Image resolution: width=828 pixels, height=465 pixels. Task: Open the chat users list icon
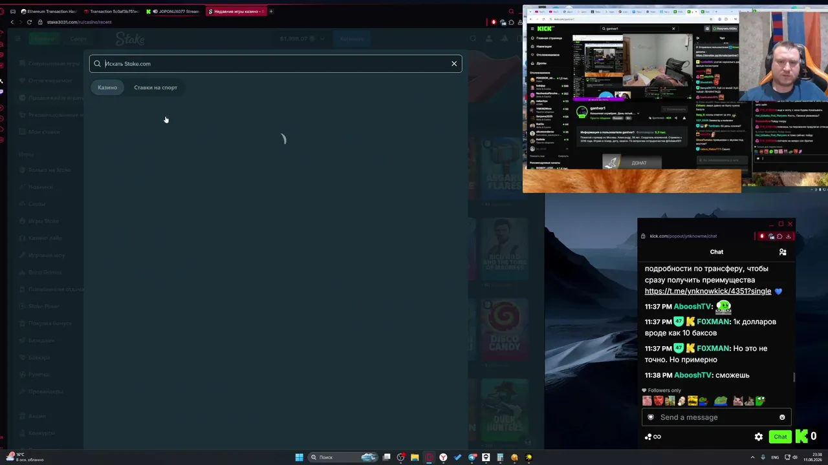pos(783,252)
